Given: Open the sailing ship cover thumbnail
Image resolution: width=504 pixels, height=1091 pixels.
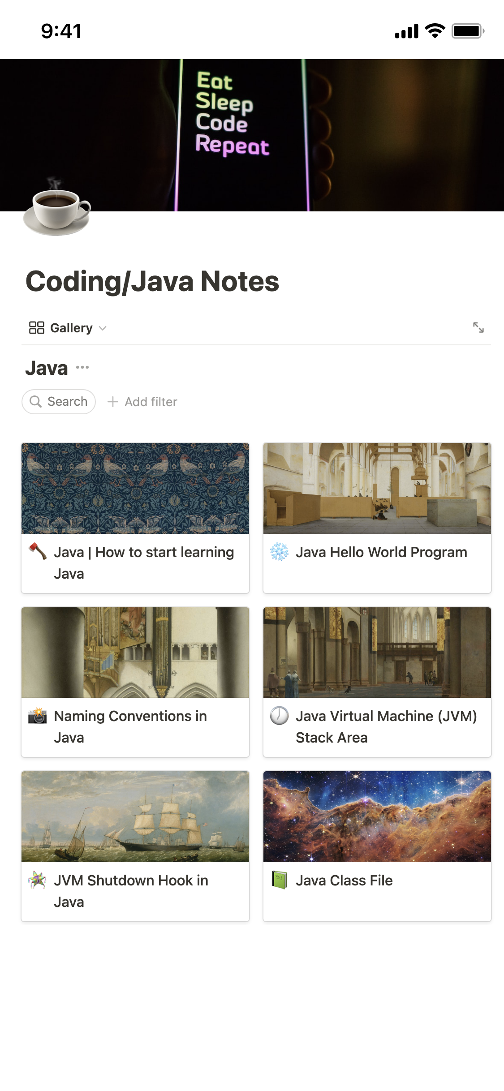Looking at the screenshot, I should [135, 816].
